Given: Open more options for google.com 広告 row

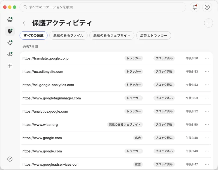Looking at the screenshot, I should click(x=207, y=138).
